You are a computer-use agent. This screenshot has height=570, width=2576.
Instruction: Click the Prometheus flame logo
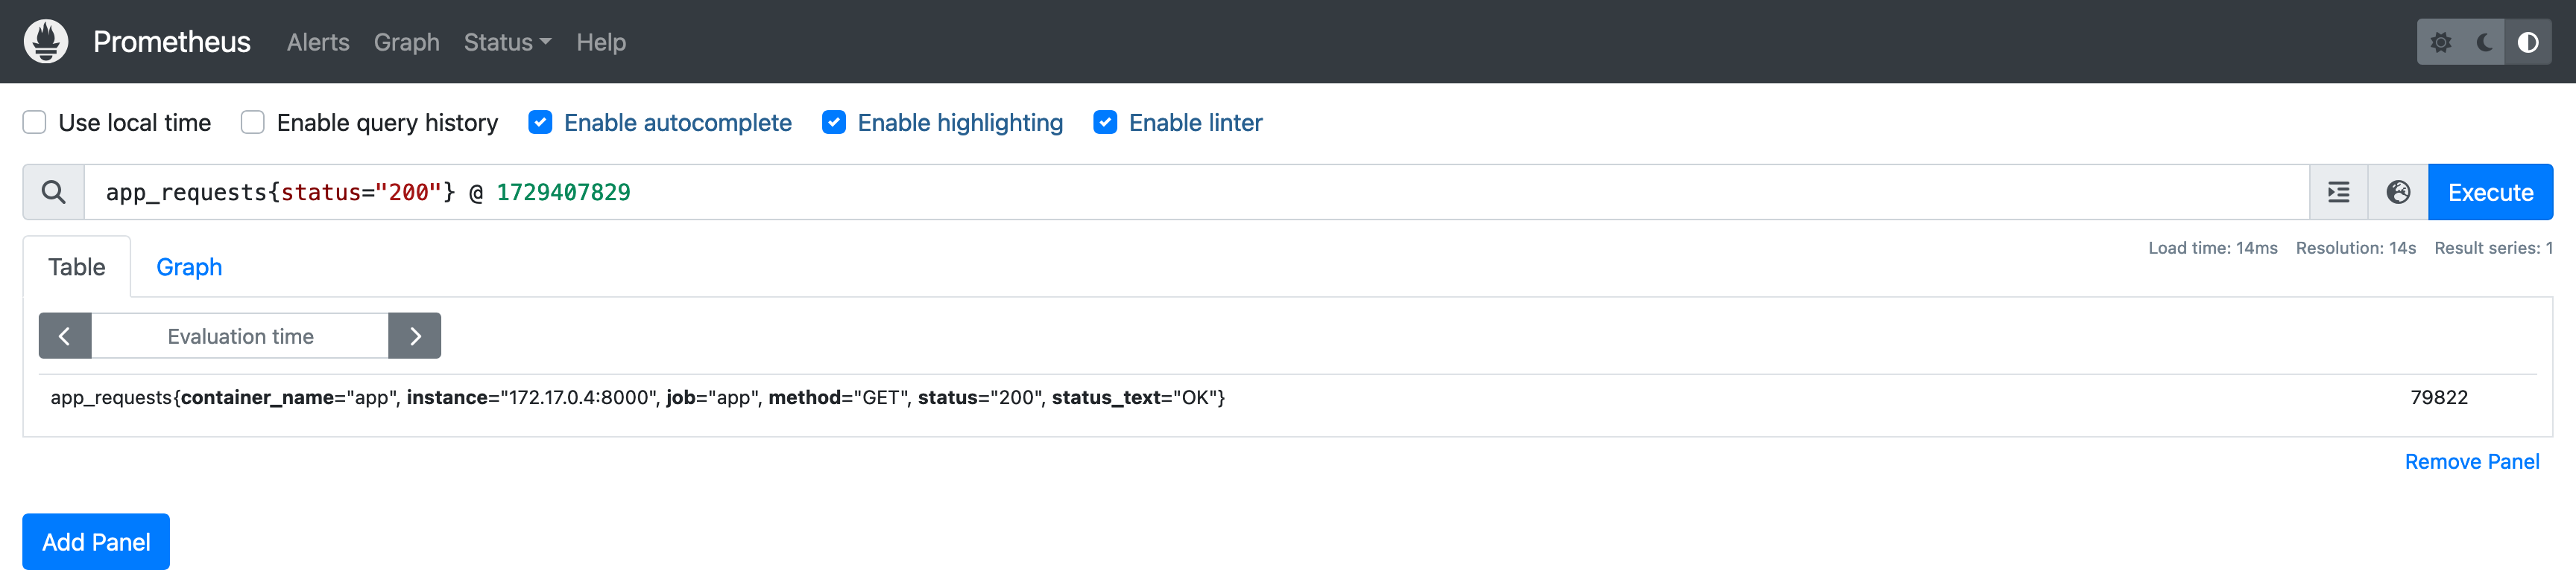pyautogui.click(x=46, y=41)
